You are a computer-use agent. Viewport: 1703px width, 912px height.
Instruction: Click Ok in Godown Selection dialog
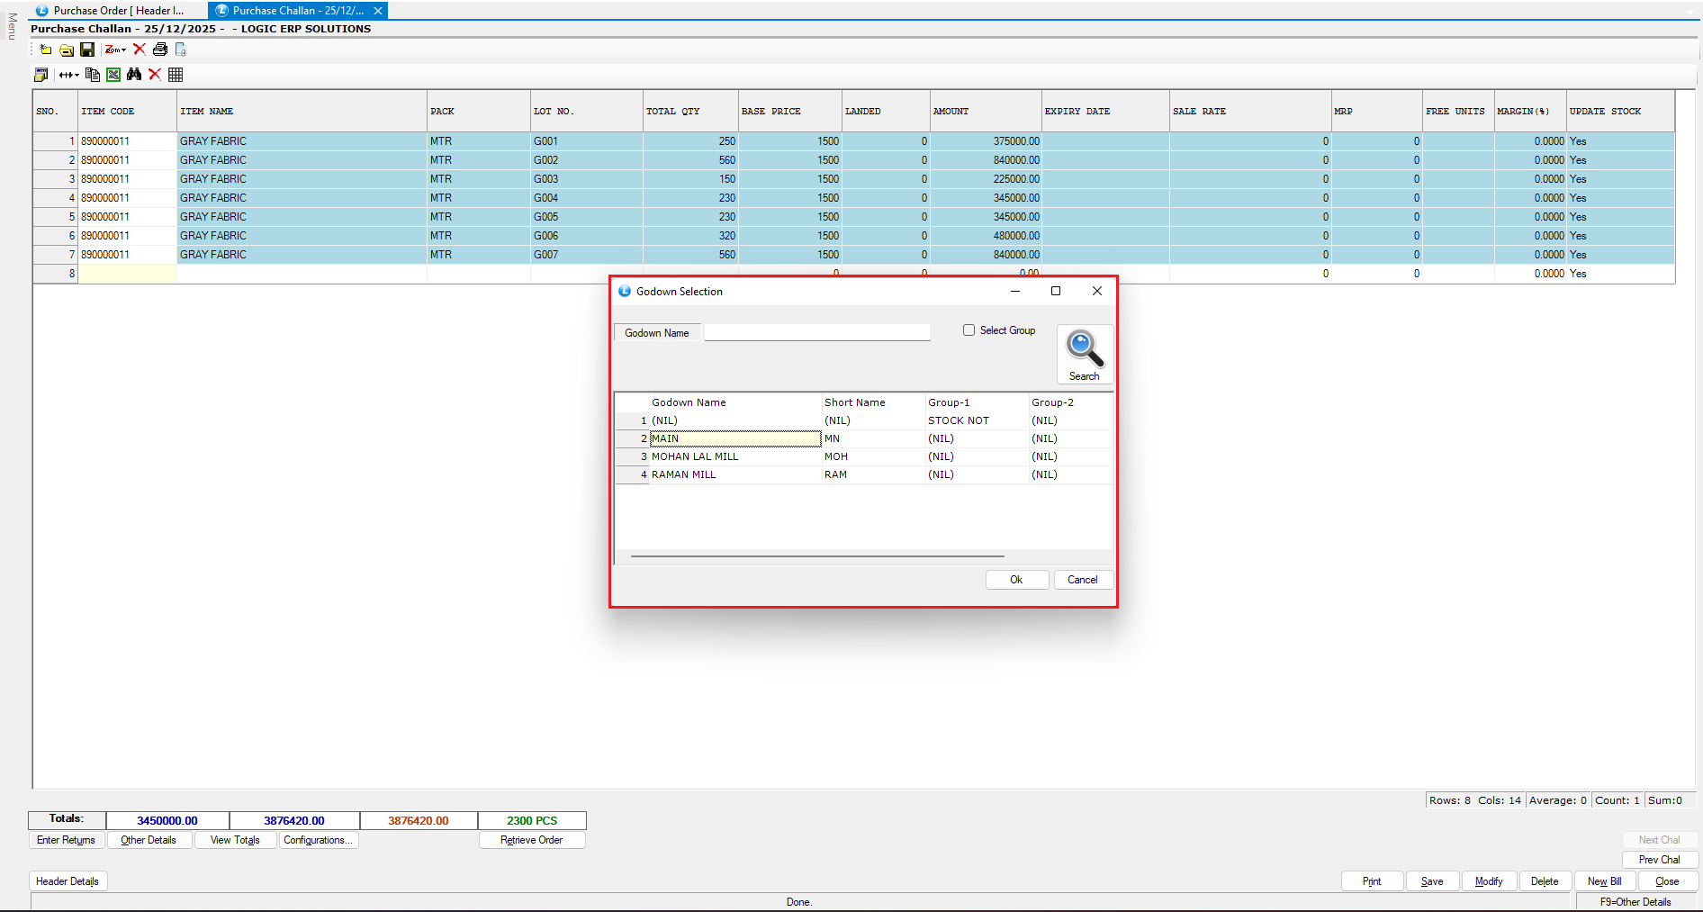[x=1016, y=580]
